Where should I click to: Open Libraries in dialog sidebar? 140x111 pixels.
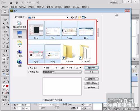pos(20,44)
